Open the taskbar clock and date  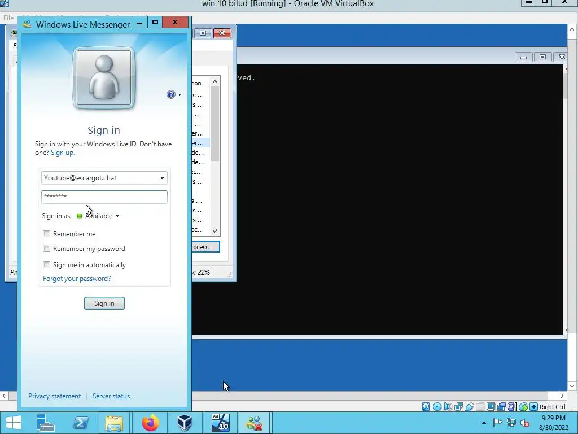click(553, 423)
